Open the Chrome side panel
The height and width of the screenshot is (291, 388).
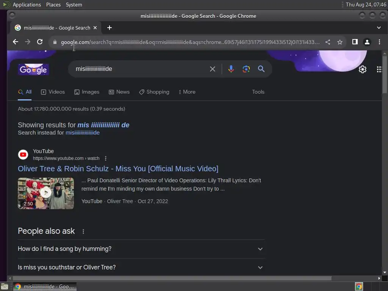point(355,42)
